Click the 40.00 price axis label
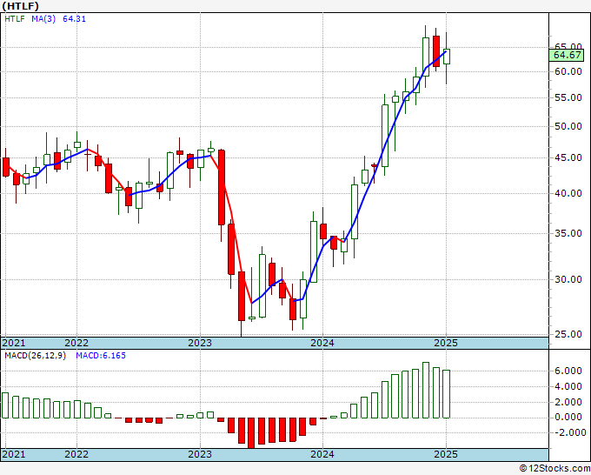The width and height of the screenshot is (591, 475). click(x=568, y=193)
